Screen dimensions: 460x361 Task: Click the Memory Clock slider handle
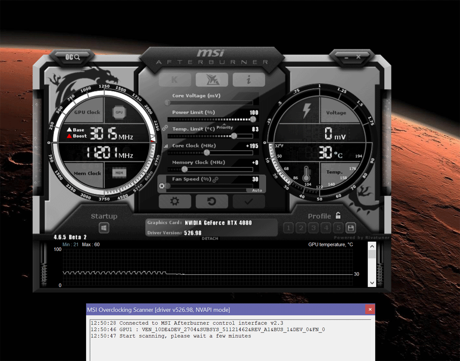click(x=184, y=169)
